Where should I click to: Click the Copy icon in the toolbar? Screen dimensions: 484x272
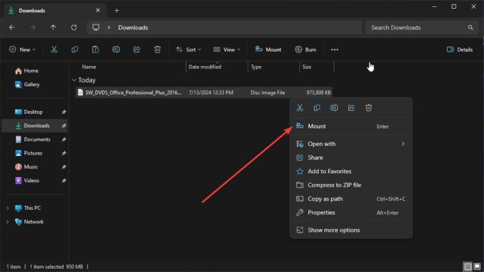pos(75,50)
